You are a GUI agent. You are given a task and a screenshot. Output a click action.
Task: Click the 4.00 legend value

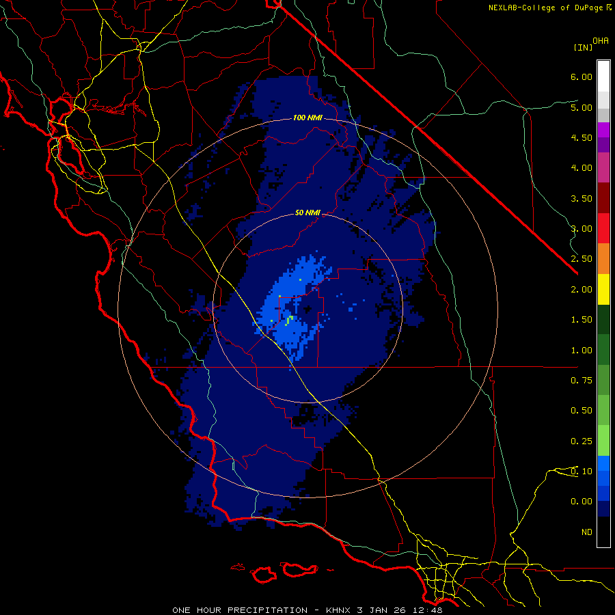(x=582, y=168)
